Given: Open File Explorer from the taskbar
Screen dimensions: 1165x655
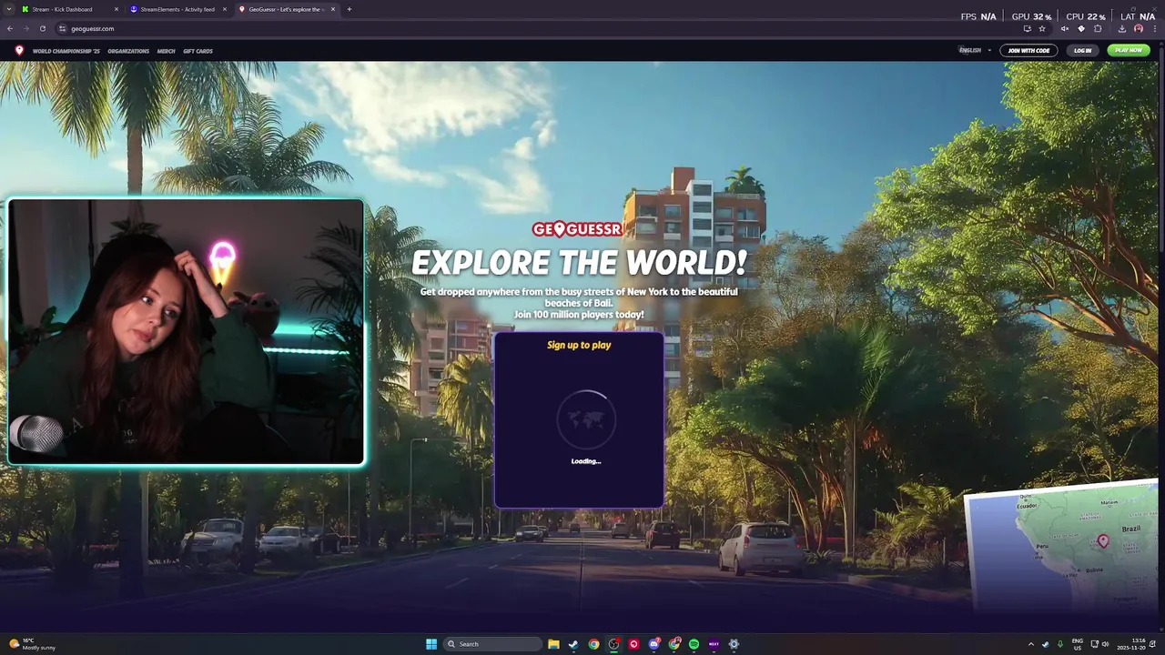Looking at the screenshot, I should [553, 644].
